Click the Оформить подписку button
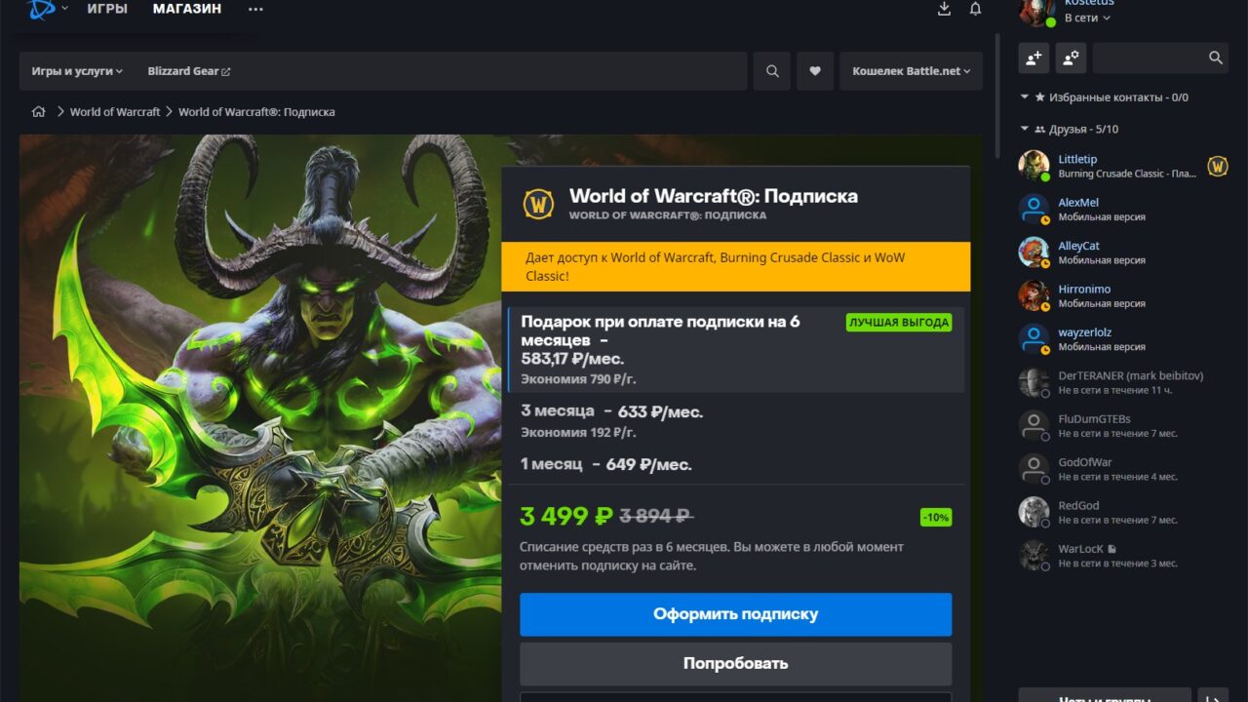The width and height of the screenshot is (1248, 702). [x=735, y=614]
